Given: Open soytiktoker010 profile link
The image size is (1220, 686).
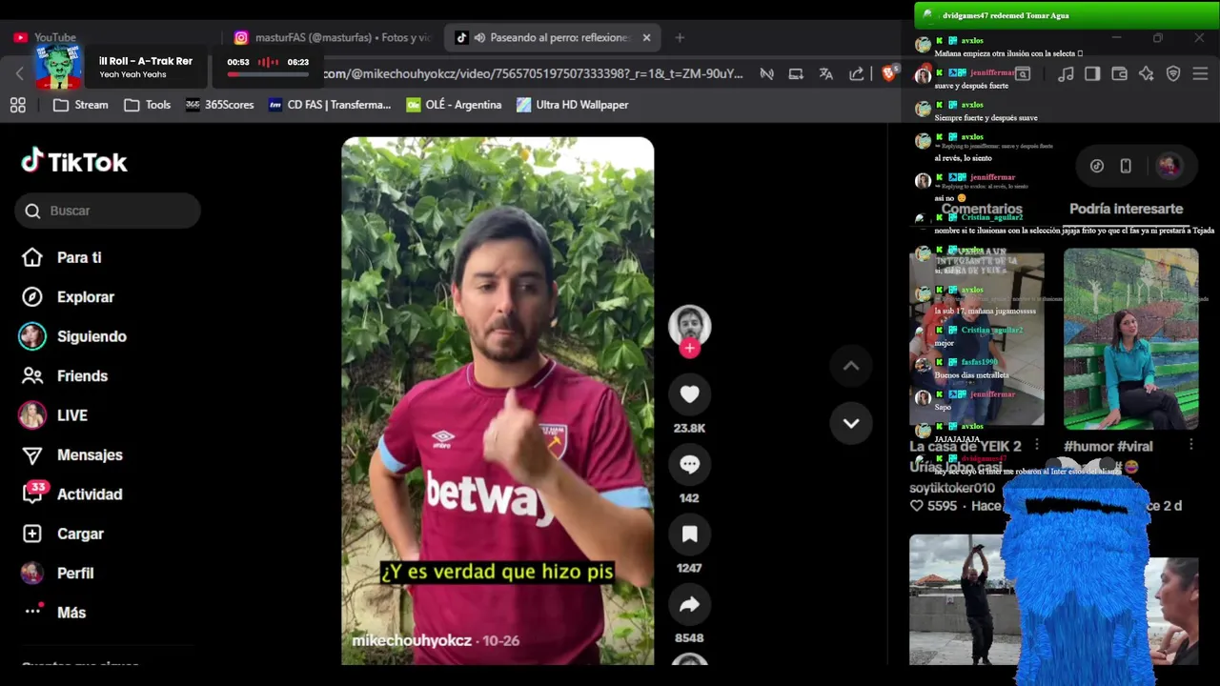Looking at the screenshot, I should point(952,487).
